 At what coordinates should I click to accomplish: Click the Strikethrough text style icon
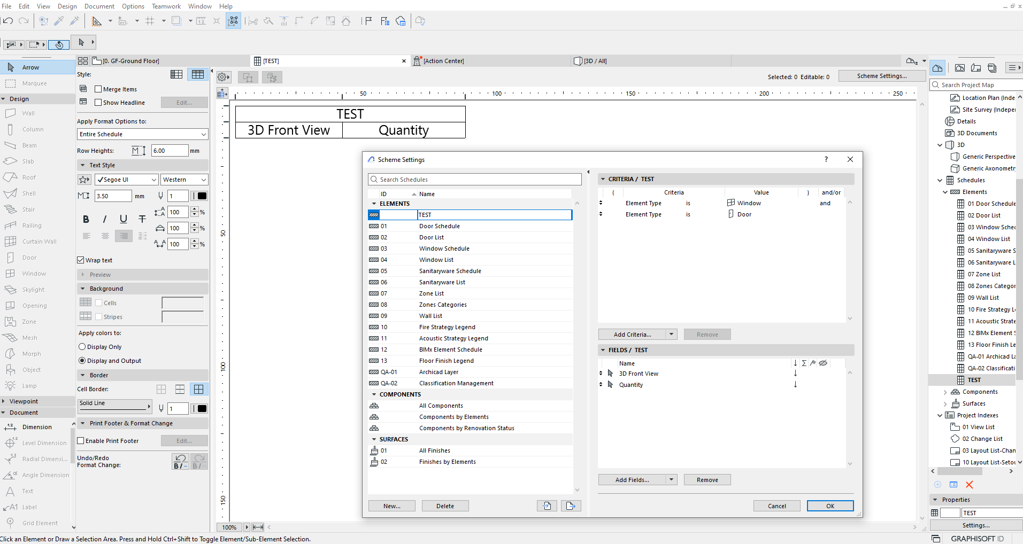point(142,219)
